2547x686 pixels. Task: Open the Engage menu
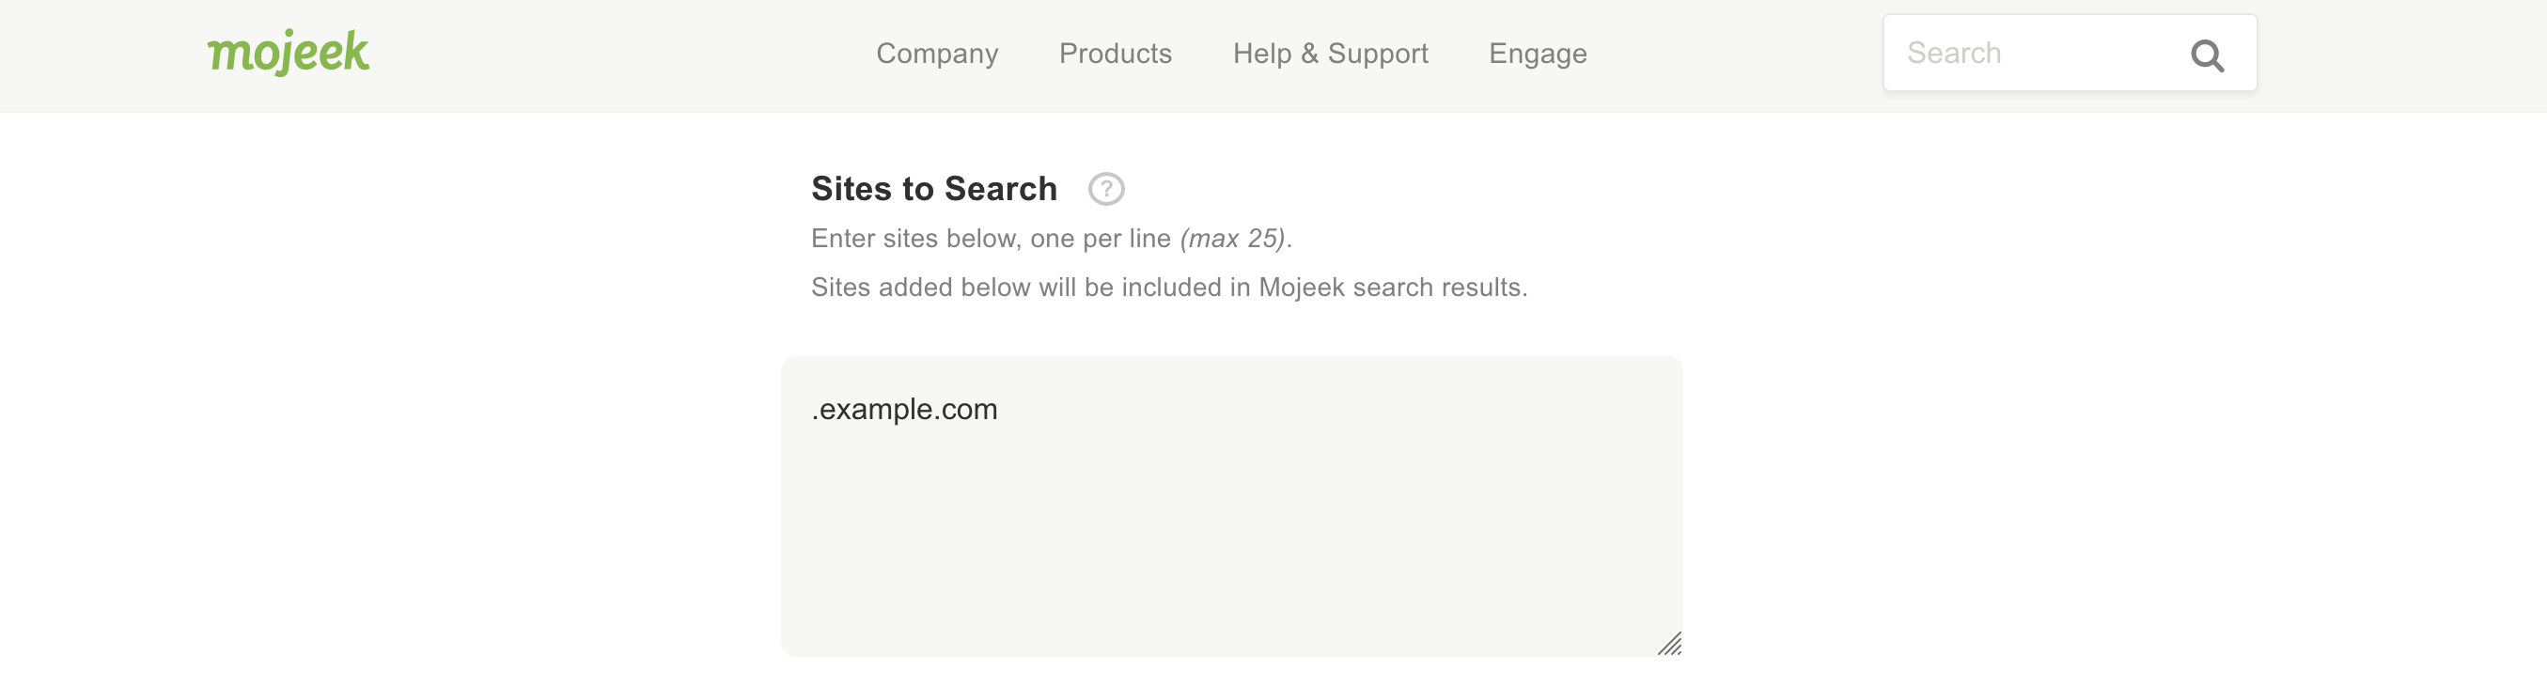coord(1538,54)
